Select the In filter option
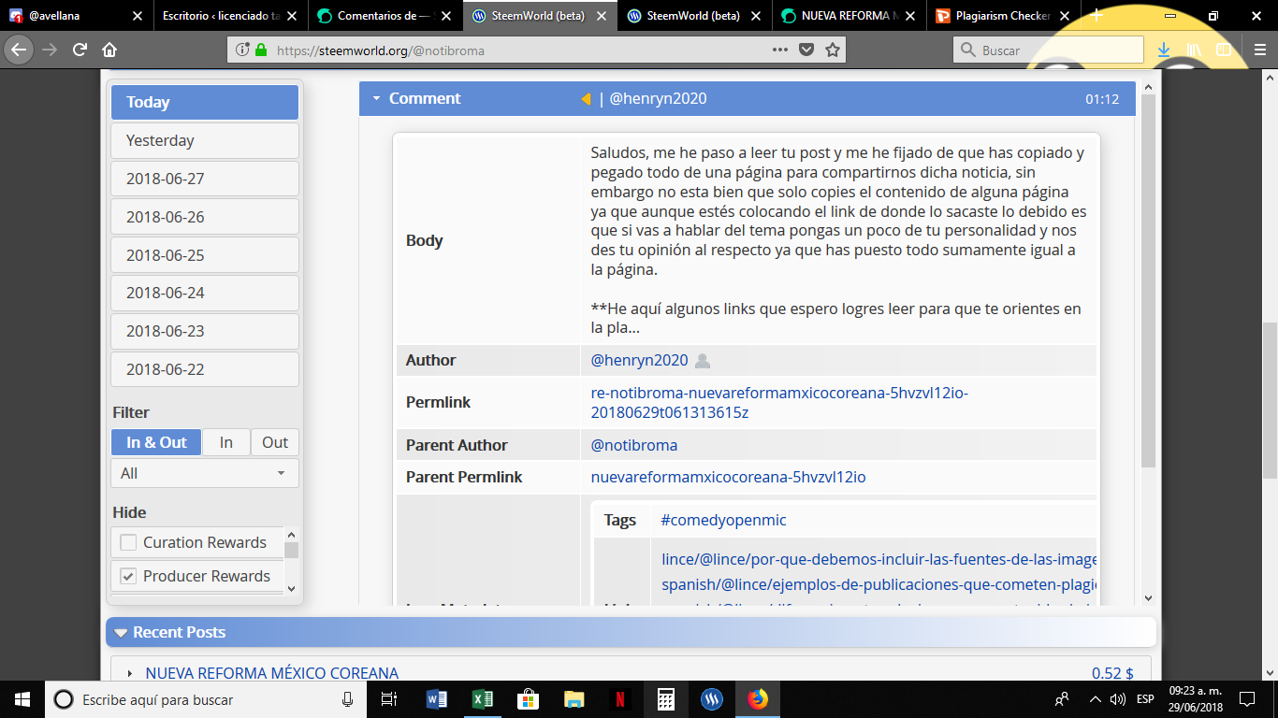Screen dimensions: 1278x718 pos(226,442)
